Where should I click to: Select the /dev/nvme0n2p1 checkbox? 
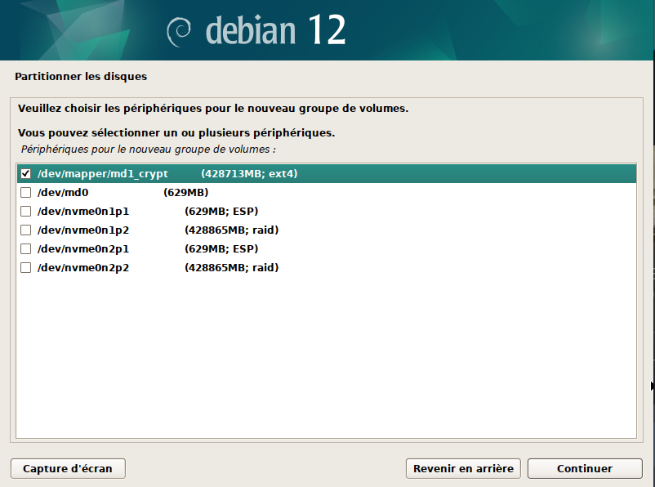click(26, 248)
